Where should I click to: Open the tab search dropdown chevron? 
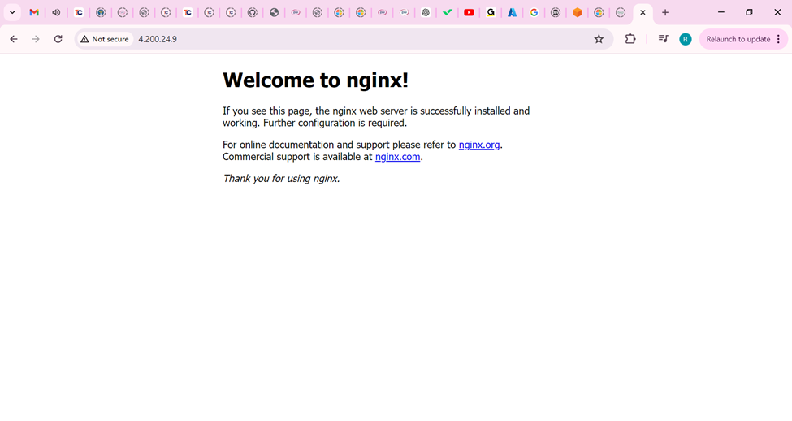[12, 13]
